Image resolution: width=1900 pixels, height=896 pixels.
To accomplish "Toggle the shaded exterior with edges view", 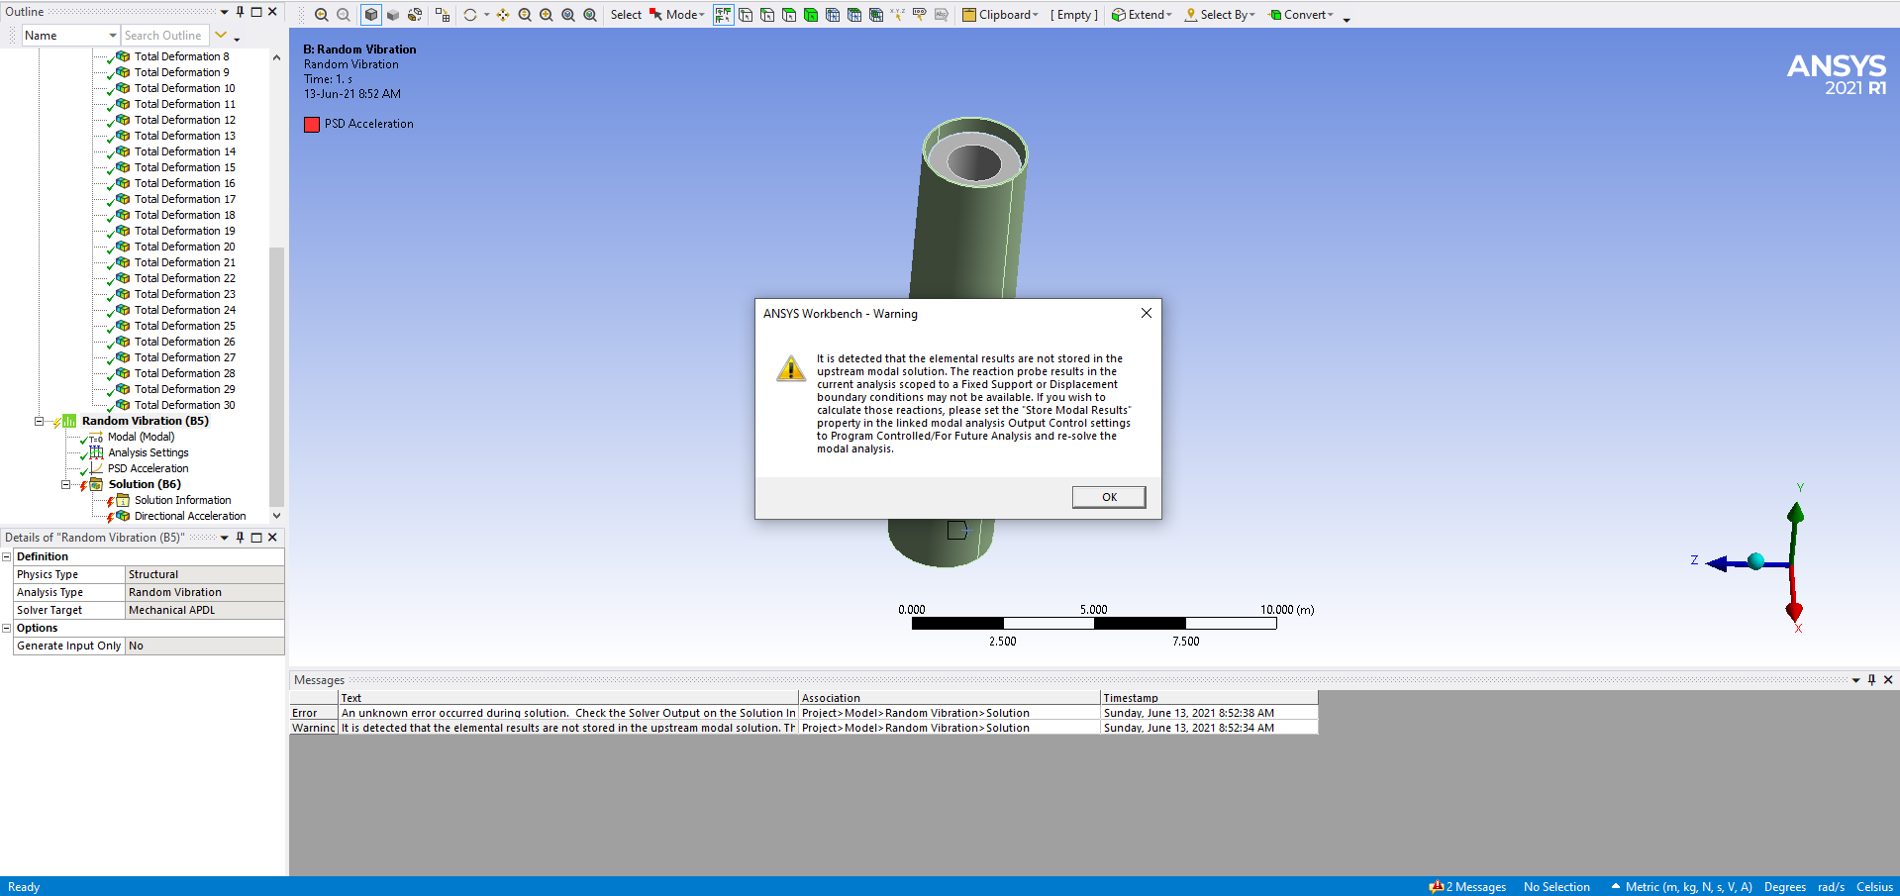I will click(x=370, y=15).
